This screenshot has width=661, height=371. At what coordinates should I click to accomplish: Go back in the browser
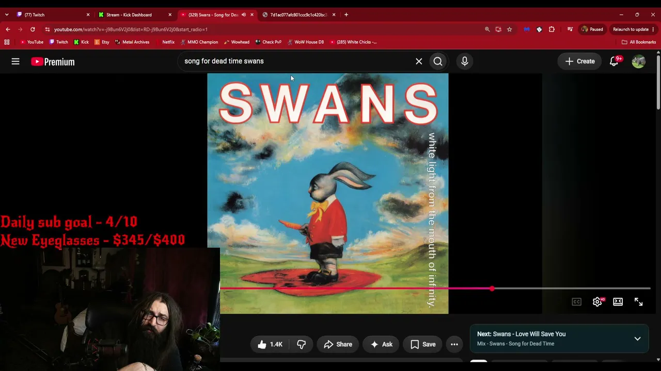click(8, 29)
